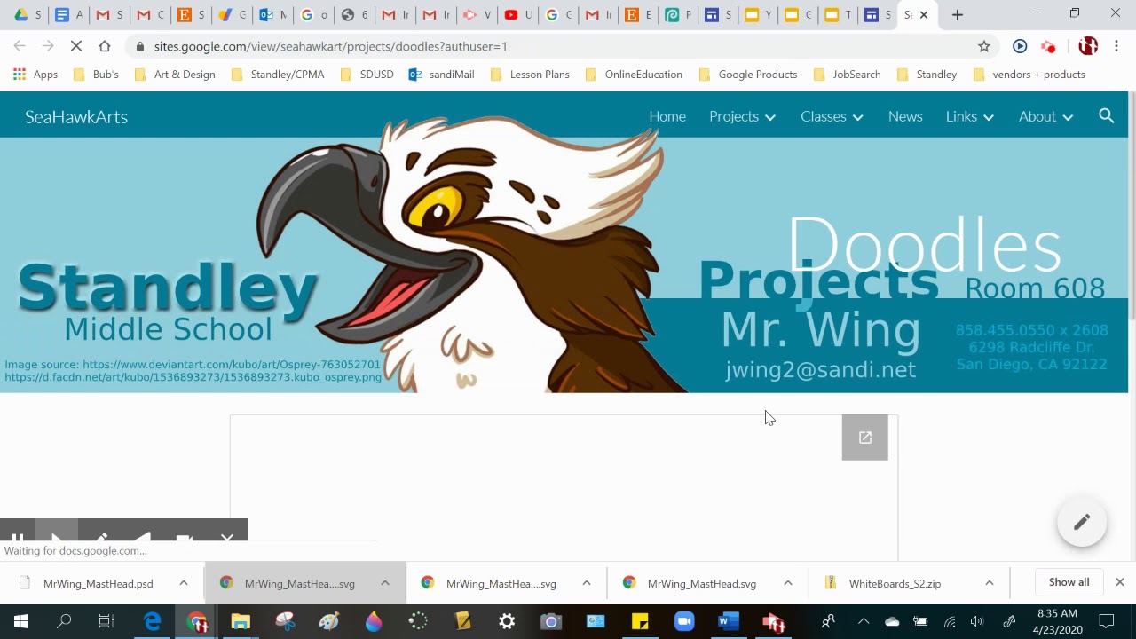1136x639 pixels.
Task: Open the Lesson Plans bookmark folder
Action: (530, 75)
